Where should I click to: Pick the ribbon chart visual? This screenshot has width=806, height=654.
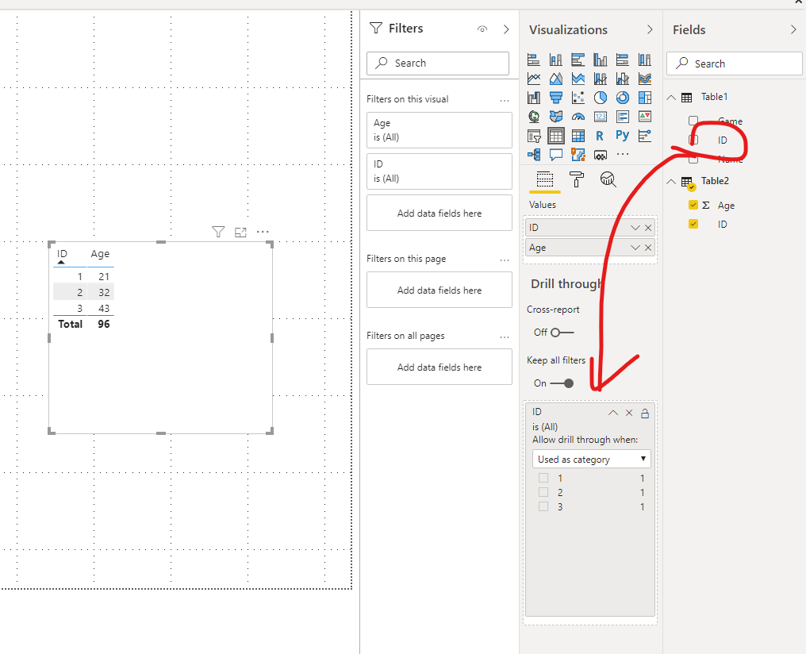(x=645, y=79)
